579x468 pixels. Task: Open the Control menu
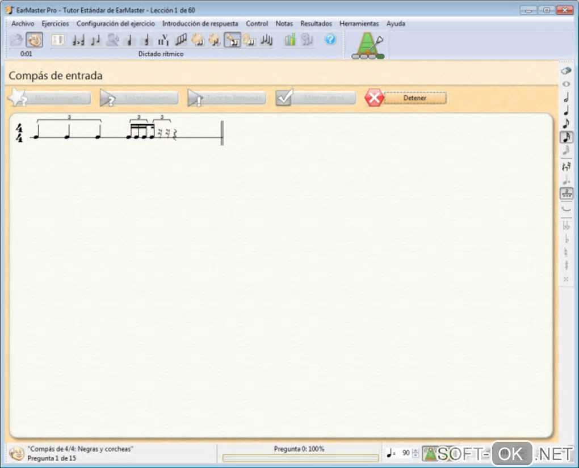257,24
